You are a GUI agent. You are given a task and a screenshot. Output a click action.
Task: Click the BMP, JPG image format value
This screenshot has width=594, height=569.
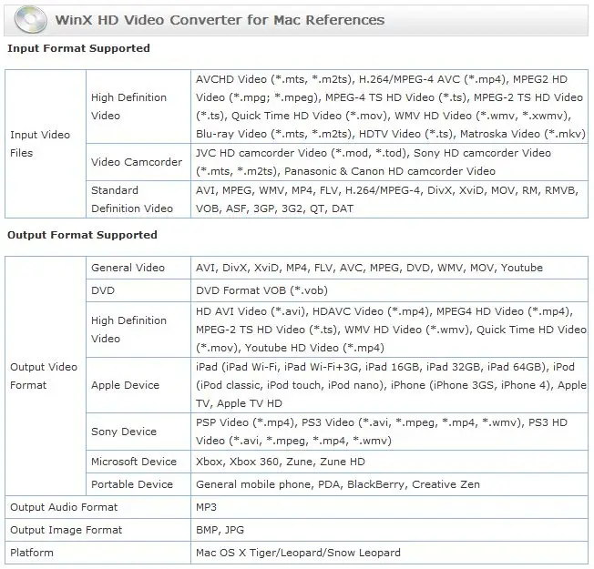(x=220, y=530)
